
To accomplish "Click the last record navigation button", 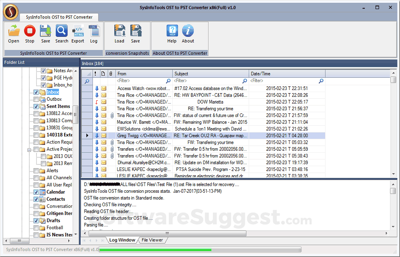I will [102, 241].
